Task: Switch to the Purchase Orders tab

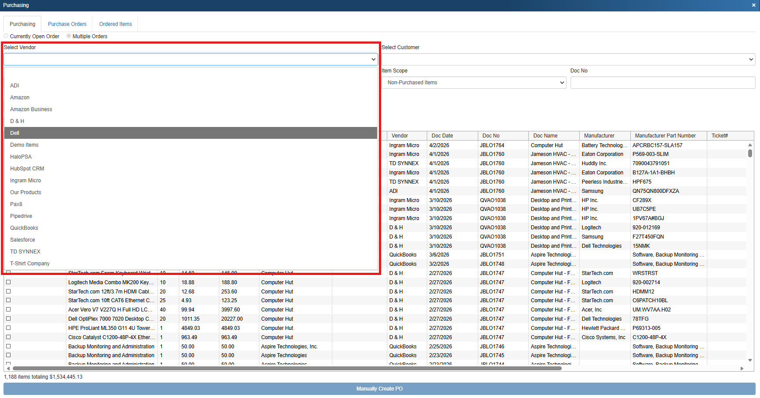Action: click(x=67, y=24)
